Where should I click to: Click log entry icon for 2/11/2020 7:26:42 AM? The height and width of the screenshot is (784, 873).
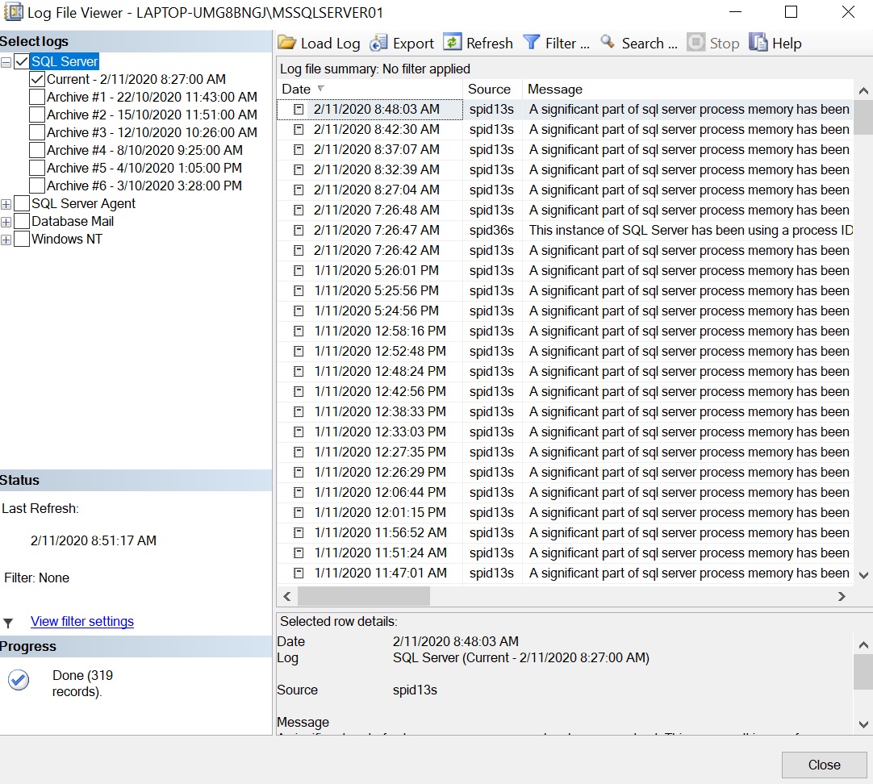pos(299,251)
